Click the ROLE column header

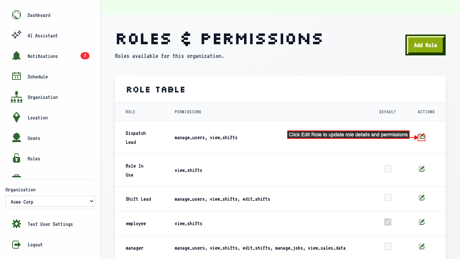pos(130,112)
